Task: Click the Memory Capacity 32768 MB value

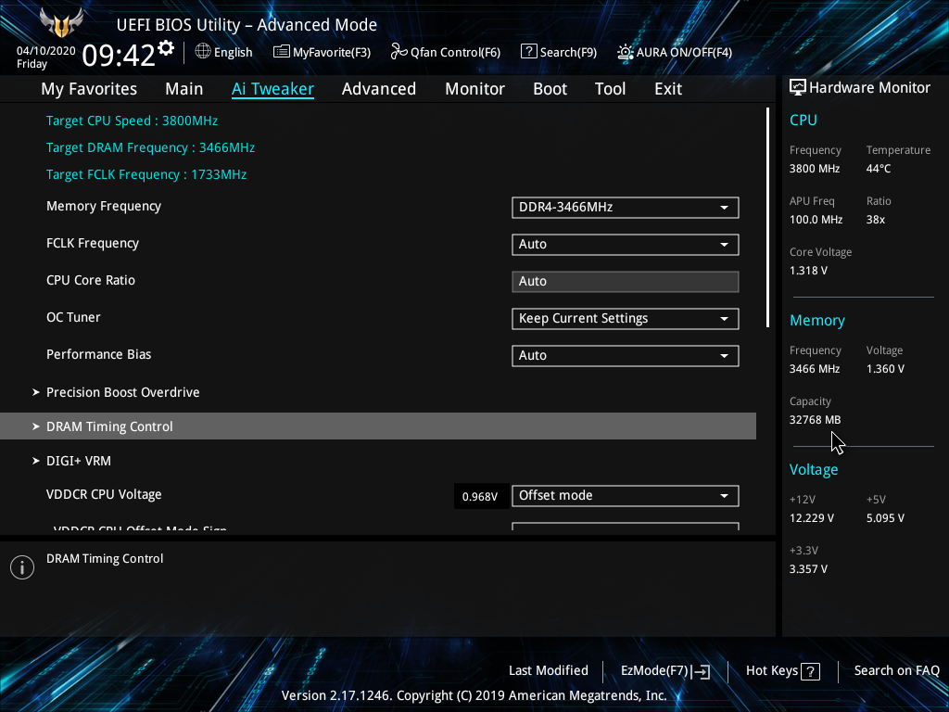Action: pyautogui.click(x=815, y=420)
